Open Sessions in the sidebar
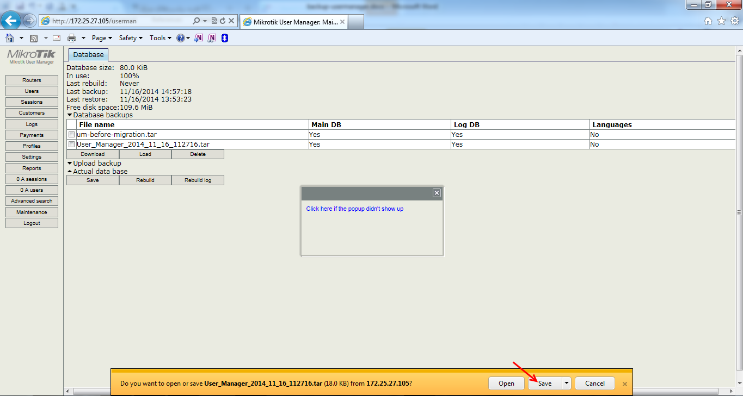 [32, 102]
